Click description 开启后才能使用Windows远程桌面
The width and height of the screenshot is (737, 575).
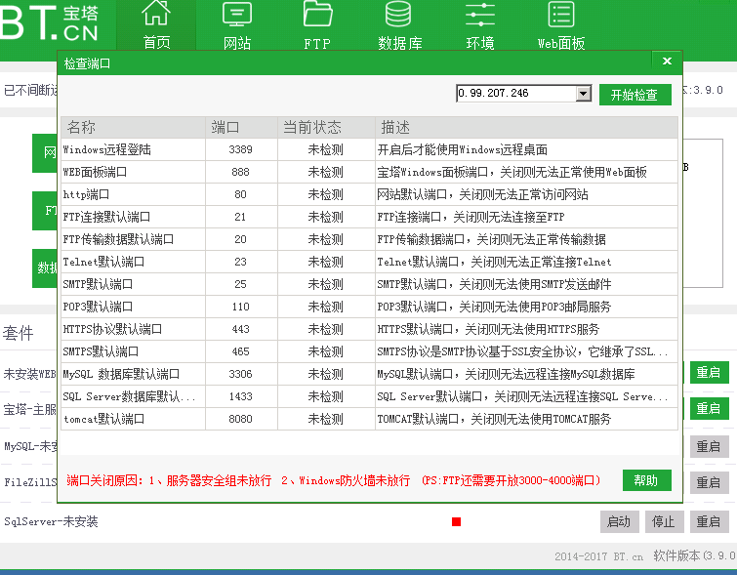coord(463,149)
